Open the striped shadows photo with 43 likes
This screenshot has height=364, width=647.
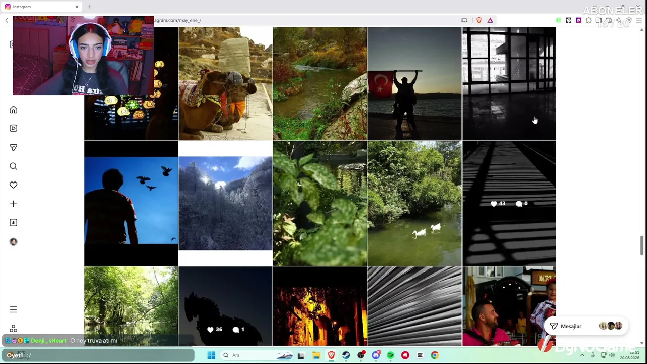pos(509,204)
